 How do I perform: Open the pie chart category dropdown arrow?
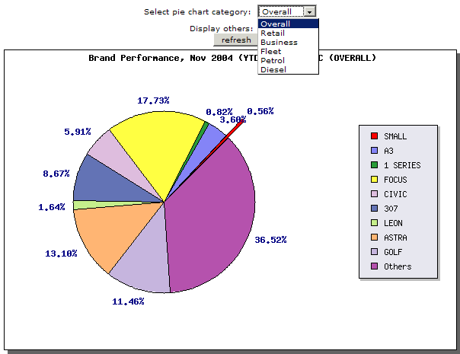(308, 12)
